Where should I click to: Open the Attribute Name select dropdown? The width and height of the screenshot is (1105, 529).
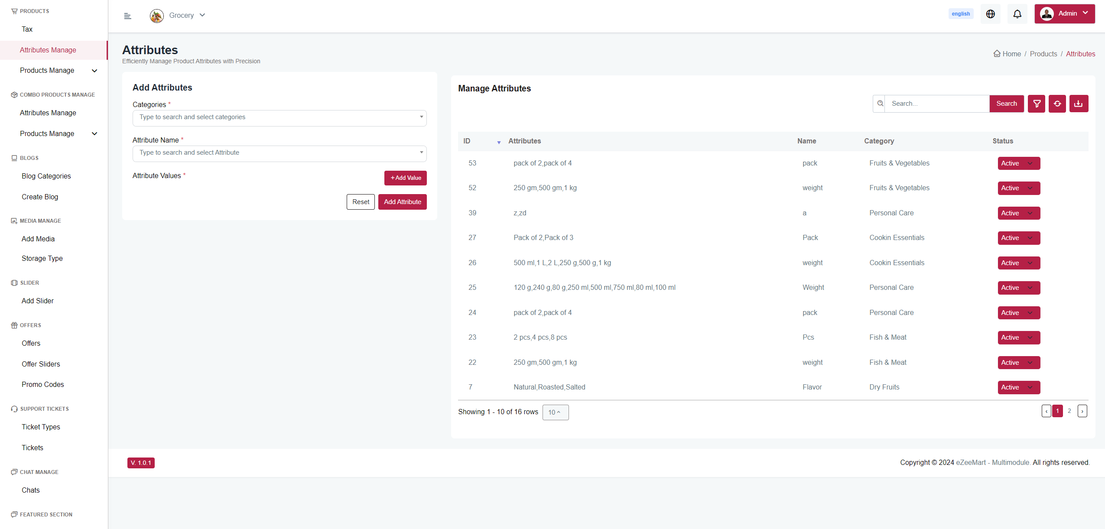tap(279, 153)
